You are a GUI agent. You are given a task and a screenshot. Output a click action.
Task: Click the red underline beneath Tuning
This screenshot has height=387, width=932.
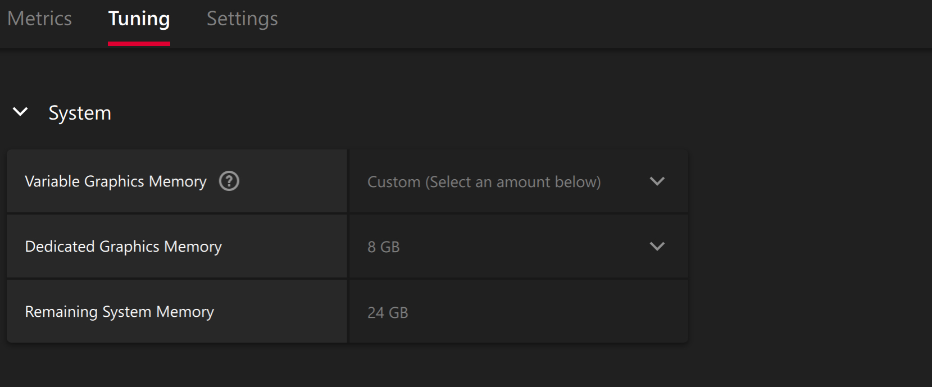pos(139,43)
